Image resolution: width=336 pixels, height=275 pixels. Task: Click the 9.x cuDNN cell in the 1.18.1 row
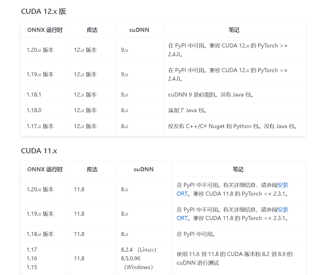point(125,94)
